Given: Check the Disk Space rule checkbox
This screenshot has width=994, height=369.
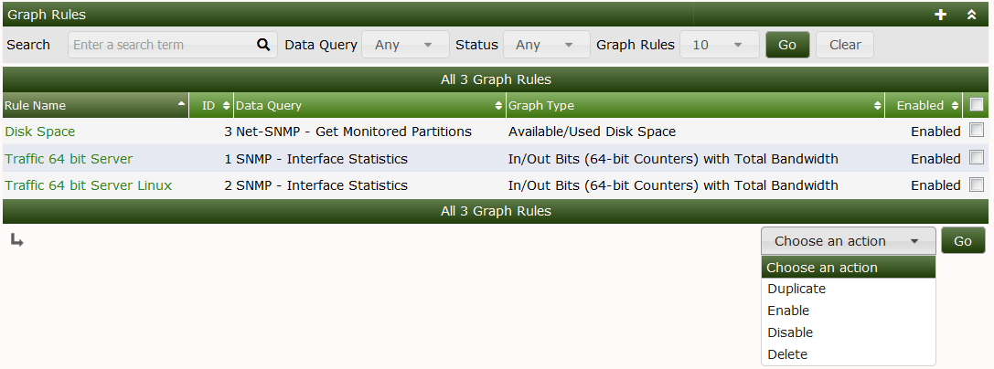Looking at the screenshot, I should point(977,131).
